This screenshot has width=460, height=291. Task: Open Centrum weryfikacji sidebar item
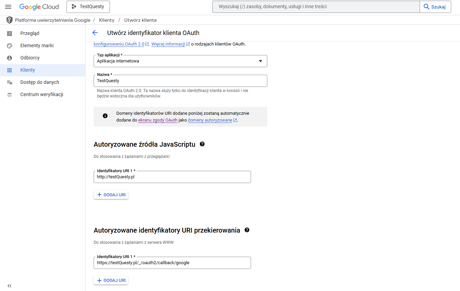click(42, 94)
